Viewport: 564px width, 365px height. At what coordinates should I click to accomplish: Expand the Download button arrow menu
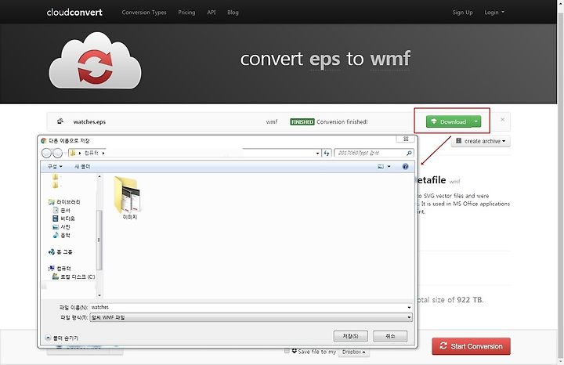tap(476, 121)
